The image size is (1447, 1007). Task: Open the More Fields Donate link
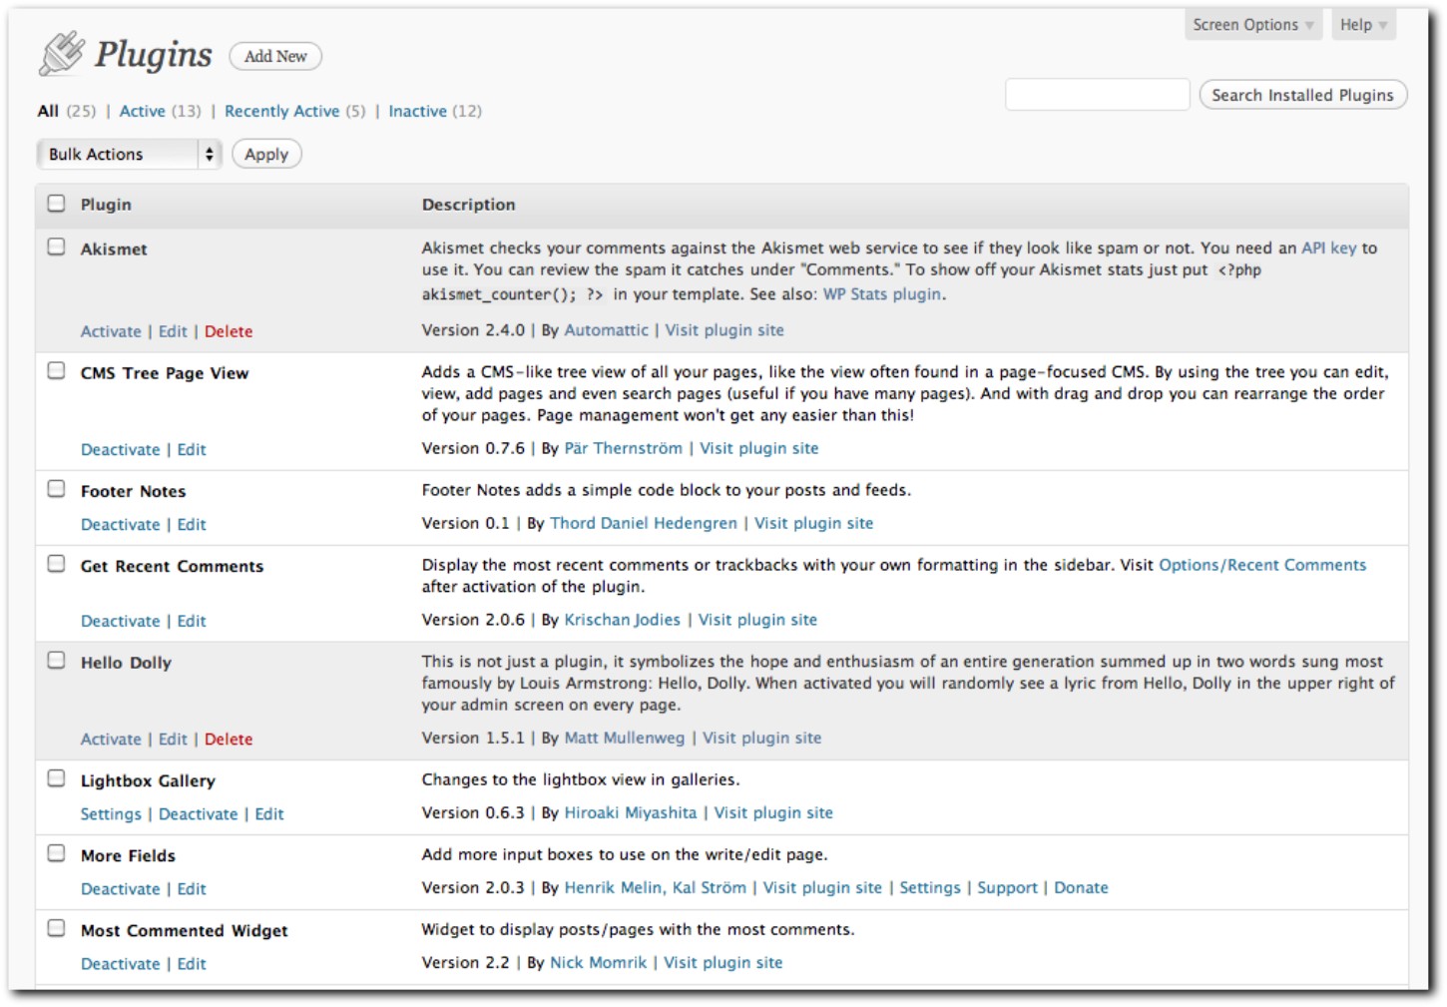click(1081, 887)
